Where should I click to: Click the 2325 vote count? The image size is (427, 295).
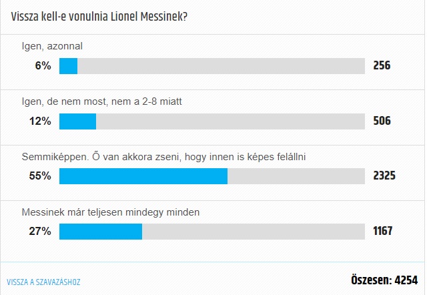(x=384, y=176)
